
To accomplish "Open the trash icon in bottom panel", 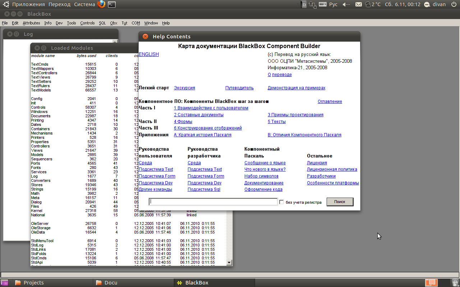I will (455, 282).
